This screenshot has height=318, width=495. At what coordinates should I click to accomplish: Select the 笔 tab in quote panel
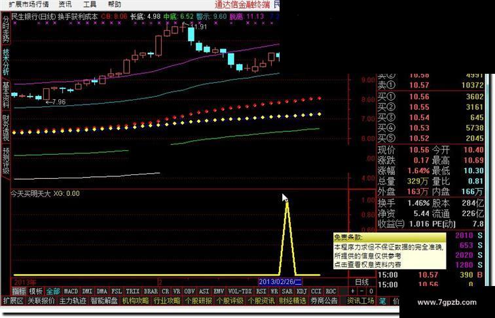[382, 301]
